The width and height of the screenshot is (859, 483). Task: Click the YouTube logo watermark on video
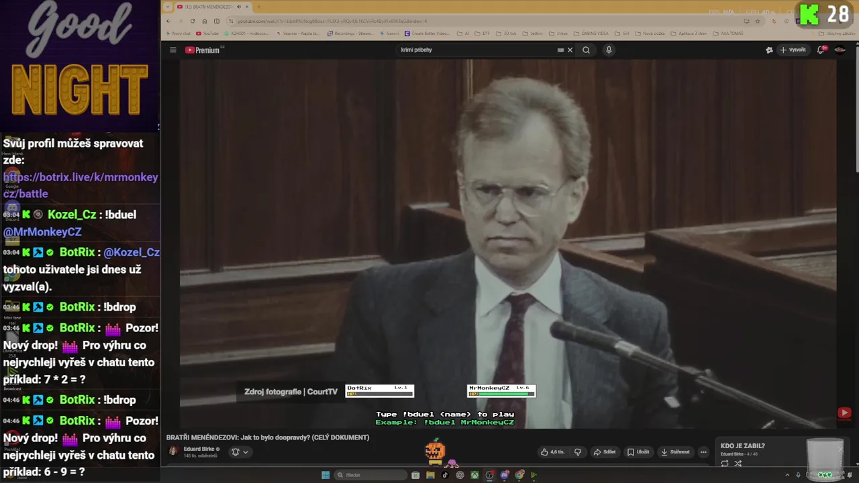coord(844,413)
